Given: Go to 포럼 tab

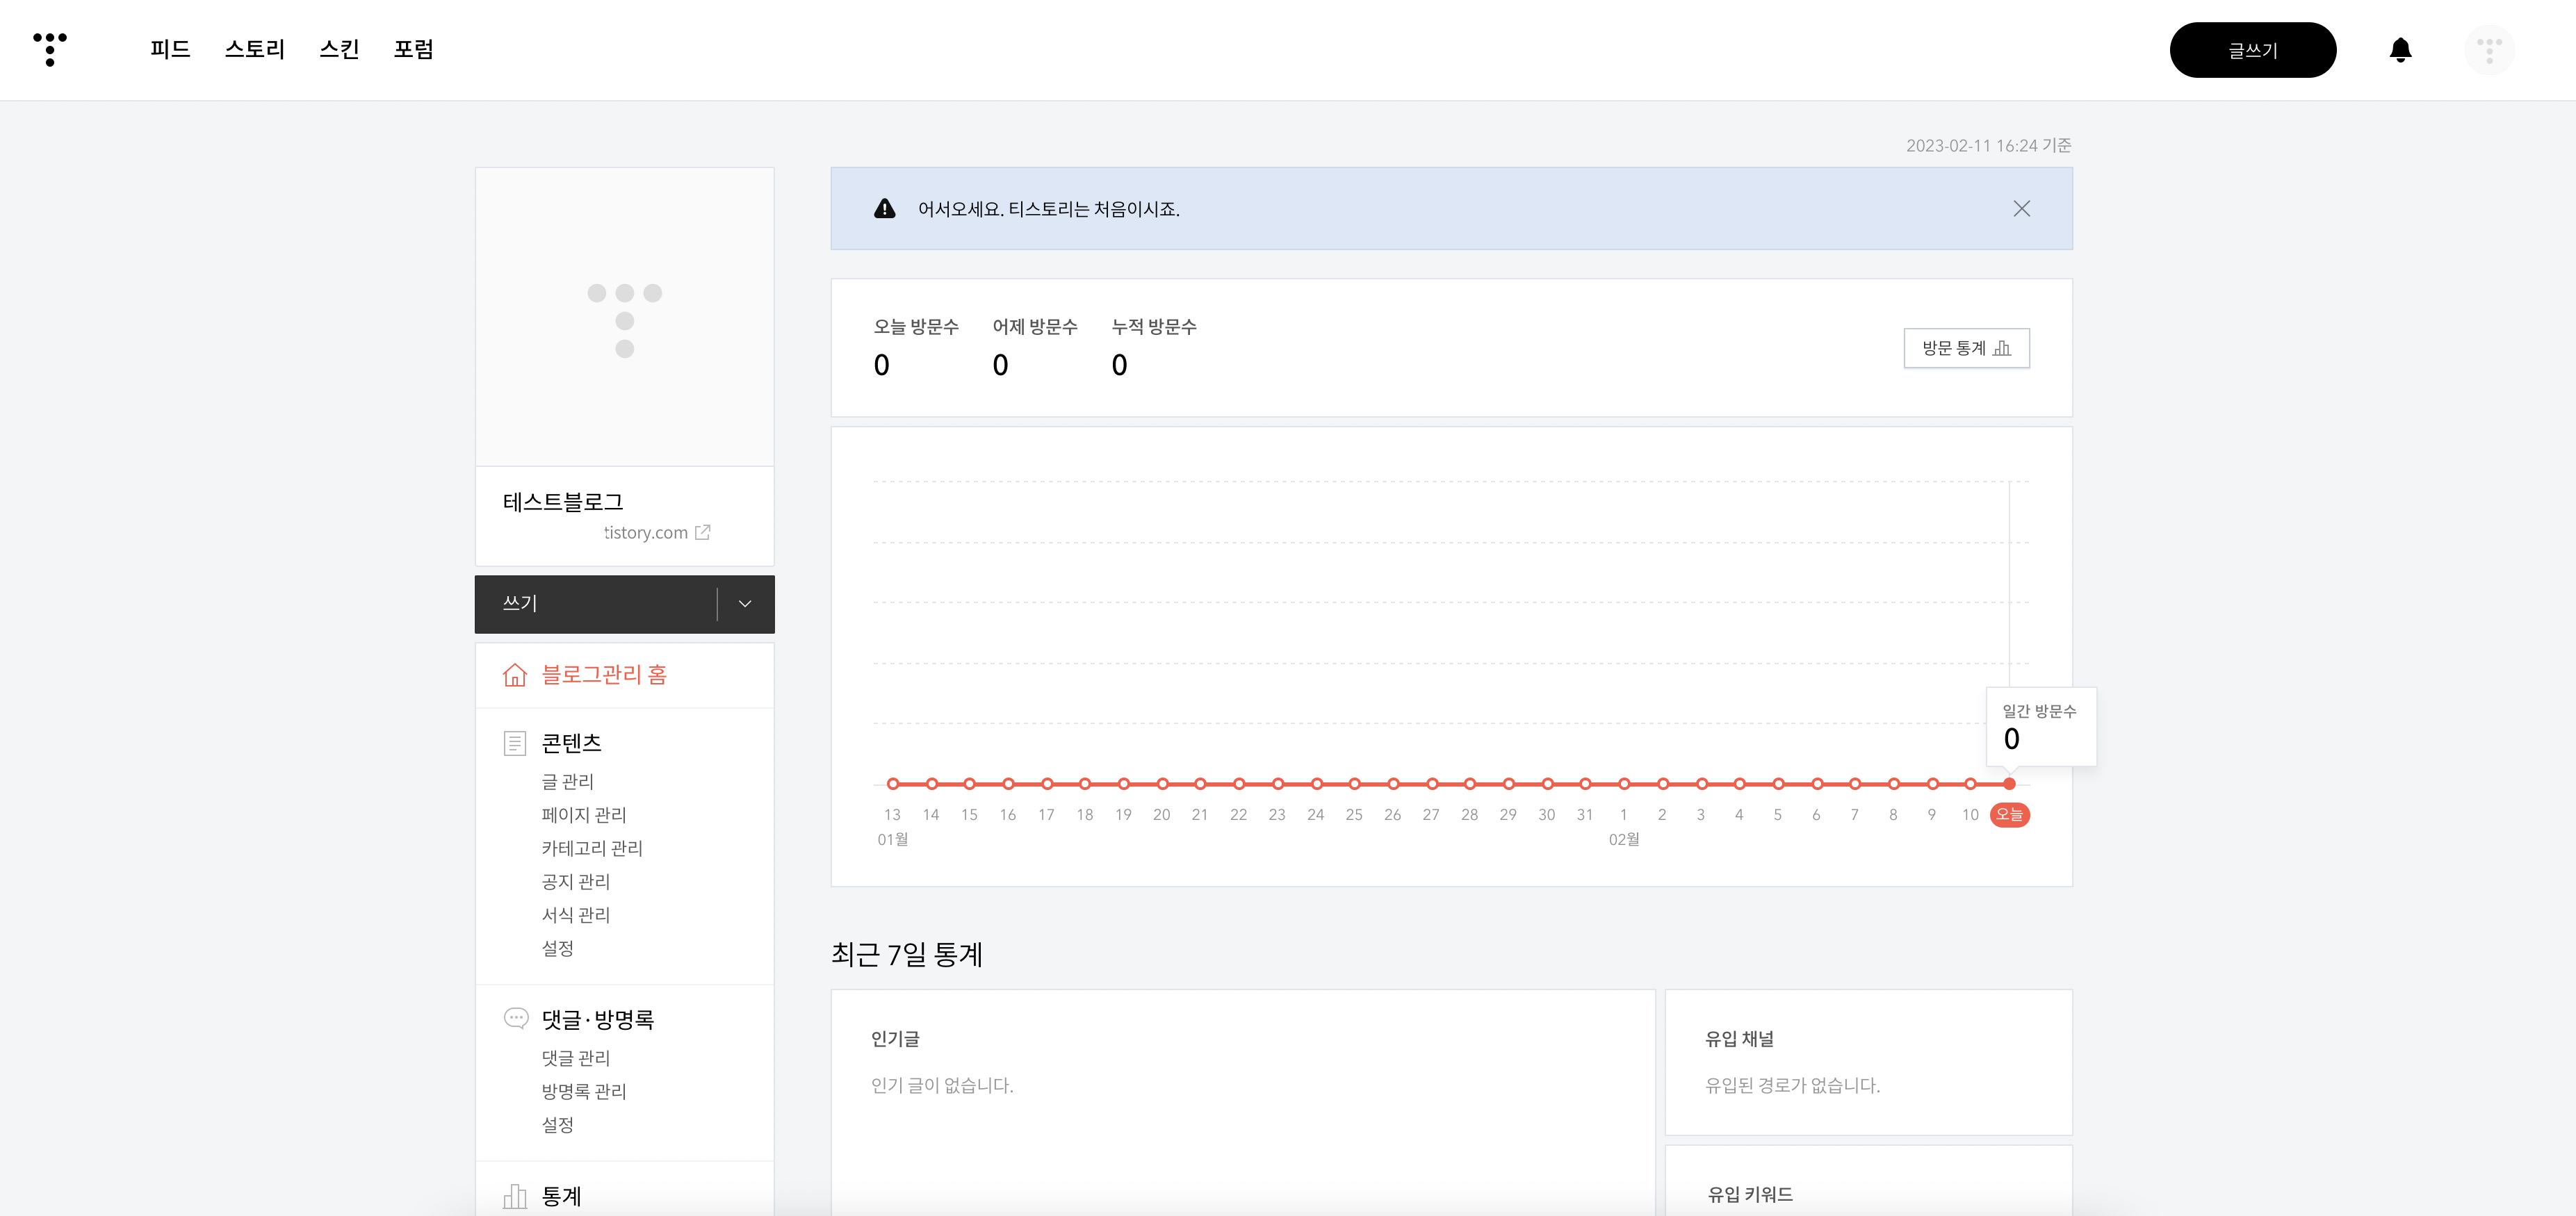Looking at the screenshot, I should click(414, 49).
